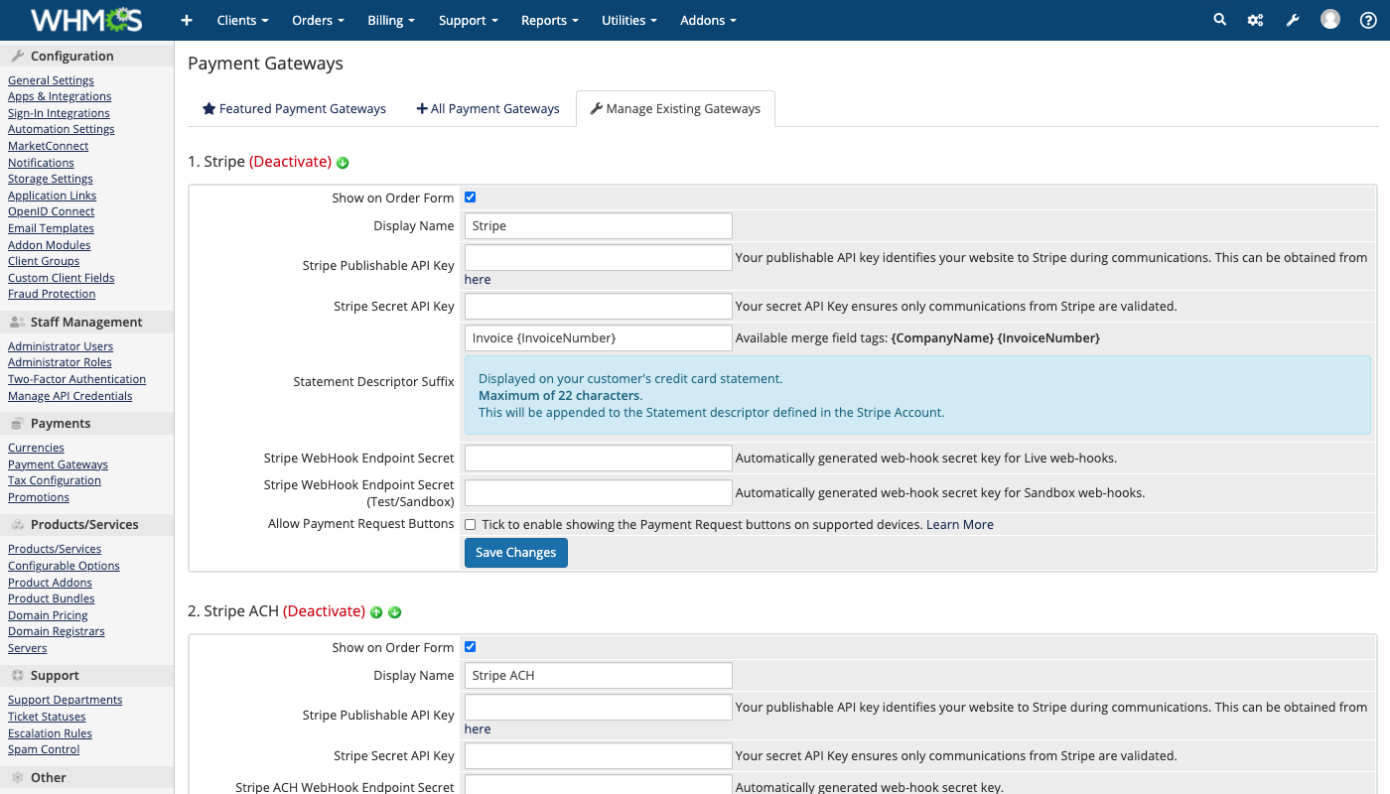Move Stripe ACH gateway up with green arrow
The width and height of the screenshot is (1390, 794).
pyautogui.click(x=376, y=612)
